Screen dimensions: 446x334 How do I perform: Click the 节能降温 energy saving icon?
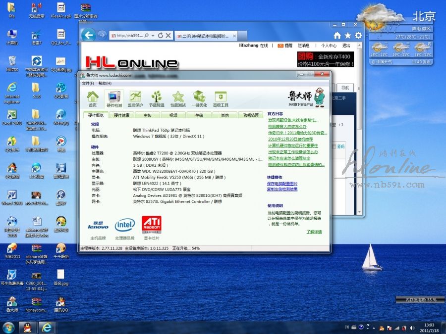coord(157,98)
